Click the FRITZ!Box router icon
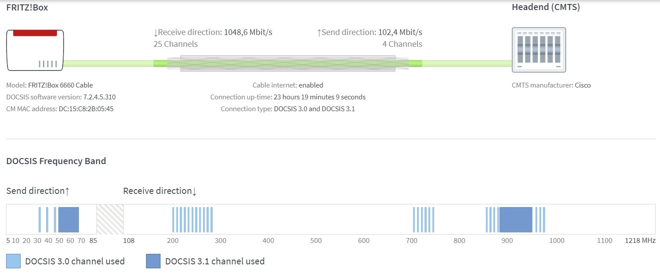 point(35,50)
